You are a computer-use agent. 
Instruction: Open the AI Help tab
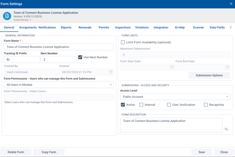tap(180, 27)
